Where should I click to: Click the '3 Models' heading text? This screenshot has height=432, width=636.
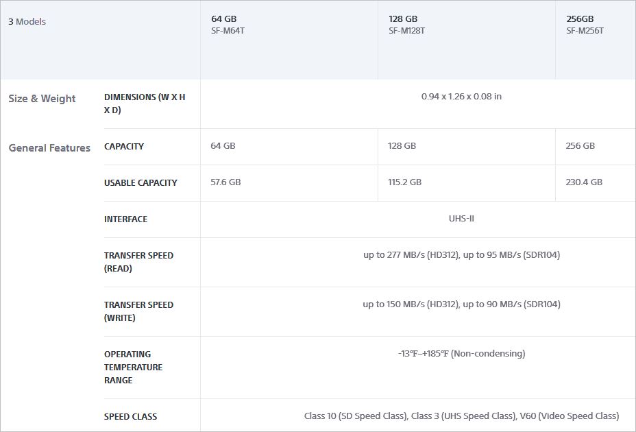click(27, 21)
